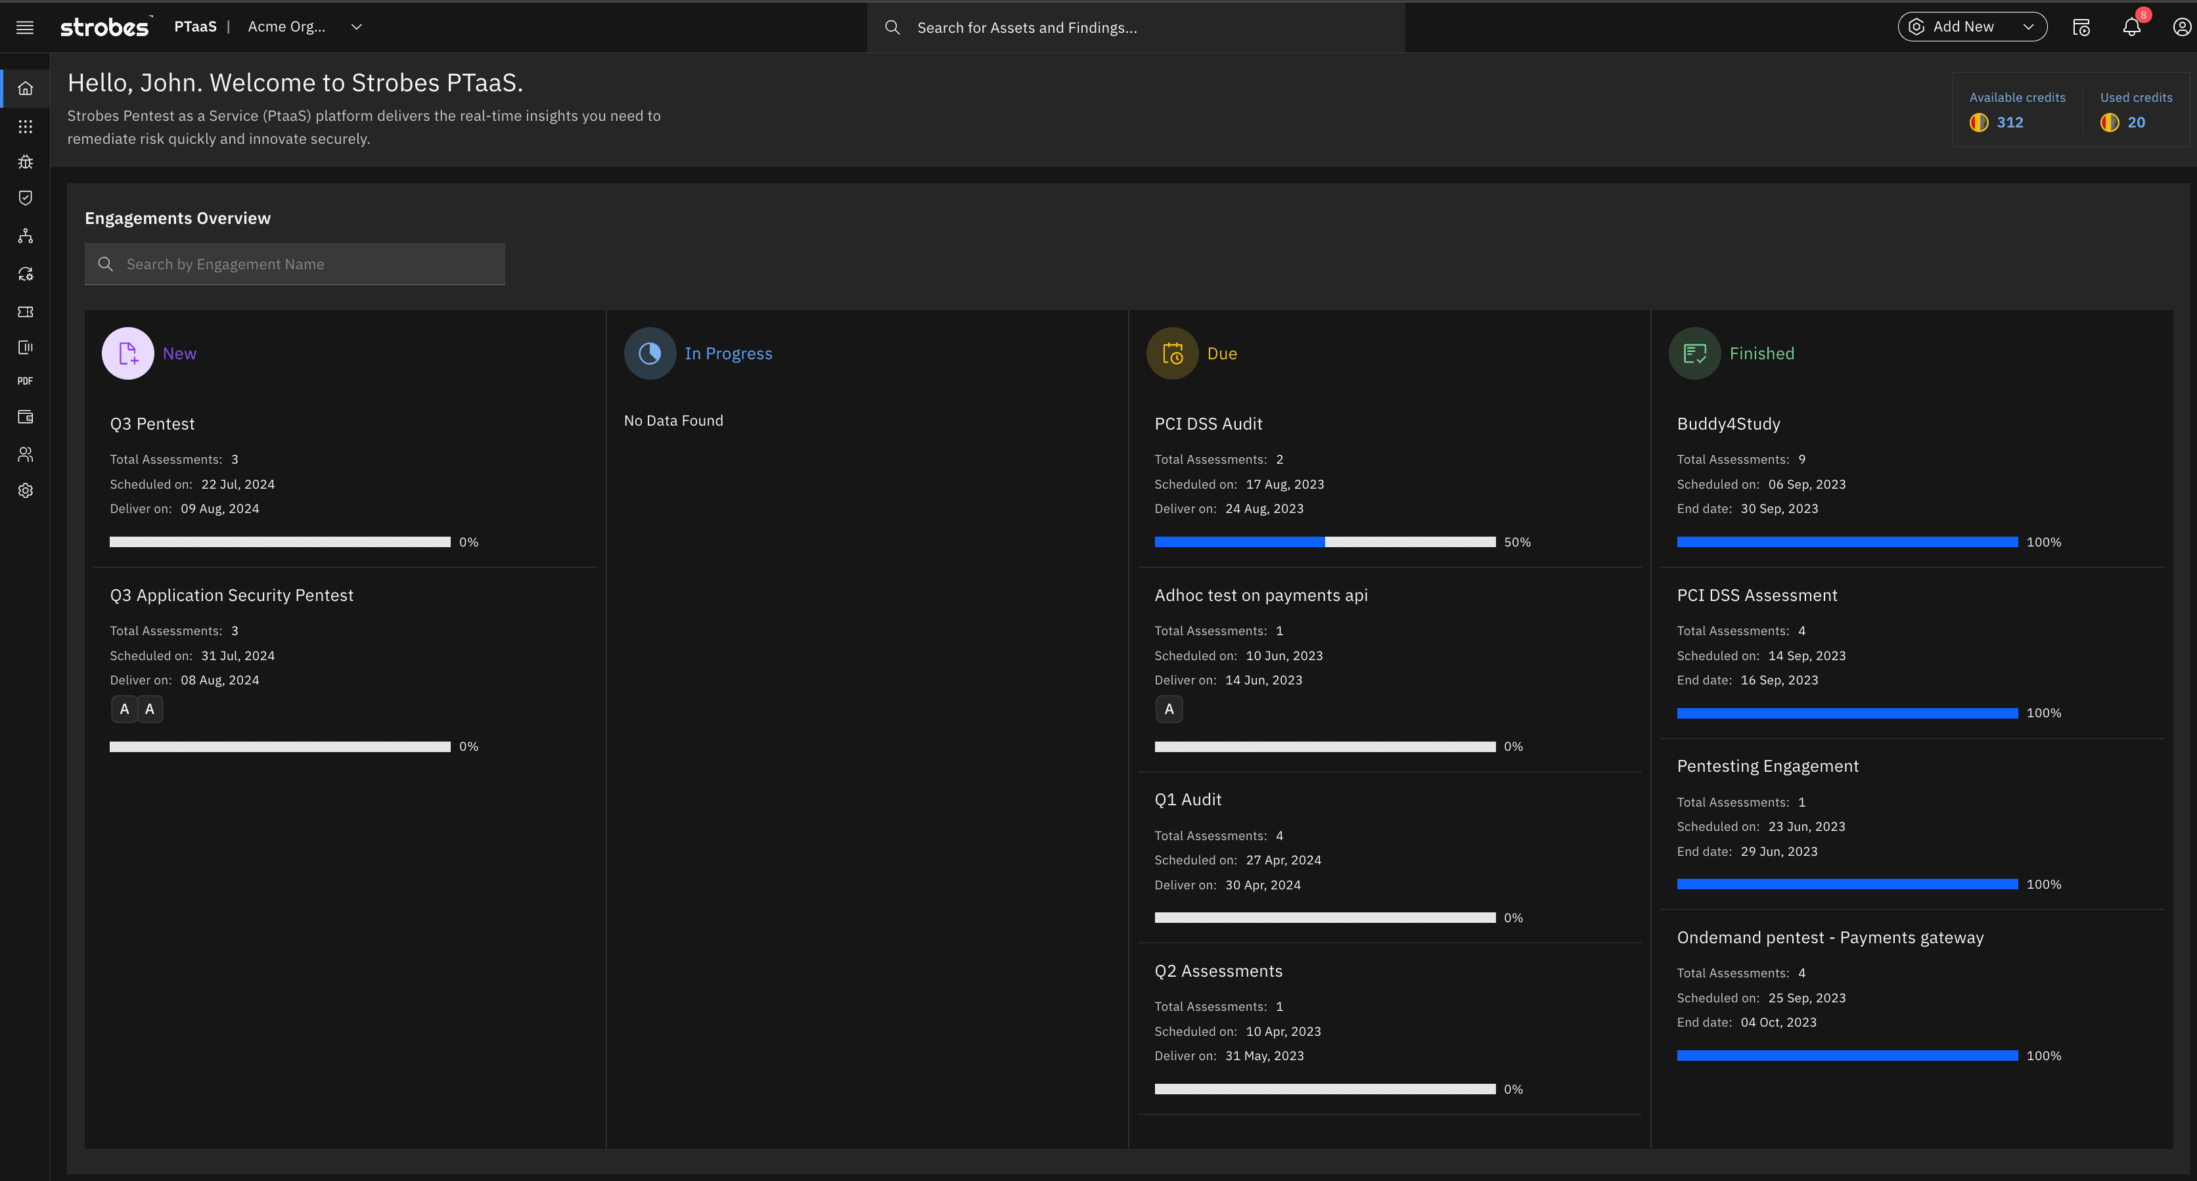Open the PCI DSS Audit engagement
The width and height of the screenshot is (2197, 1181).
[1208, 424]
